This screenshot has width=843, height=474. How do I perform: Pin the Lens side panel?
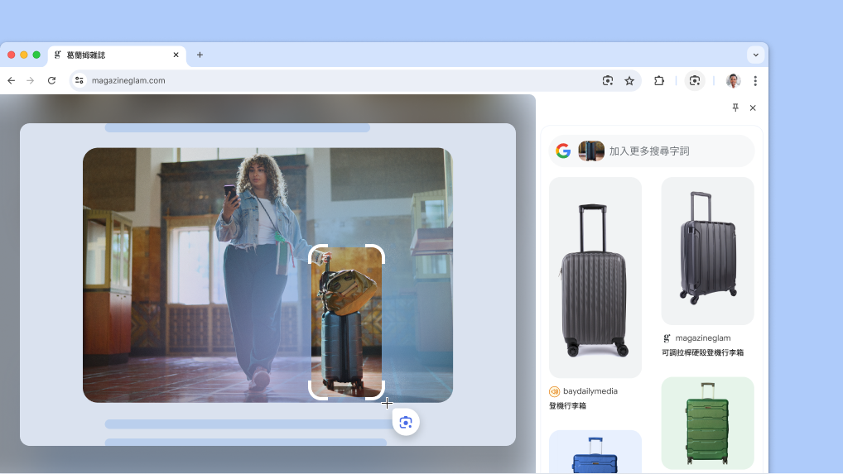click(735, 108)
